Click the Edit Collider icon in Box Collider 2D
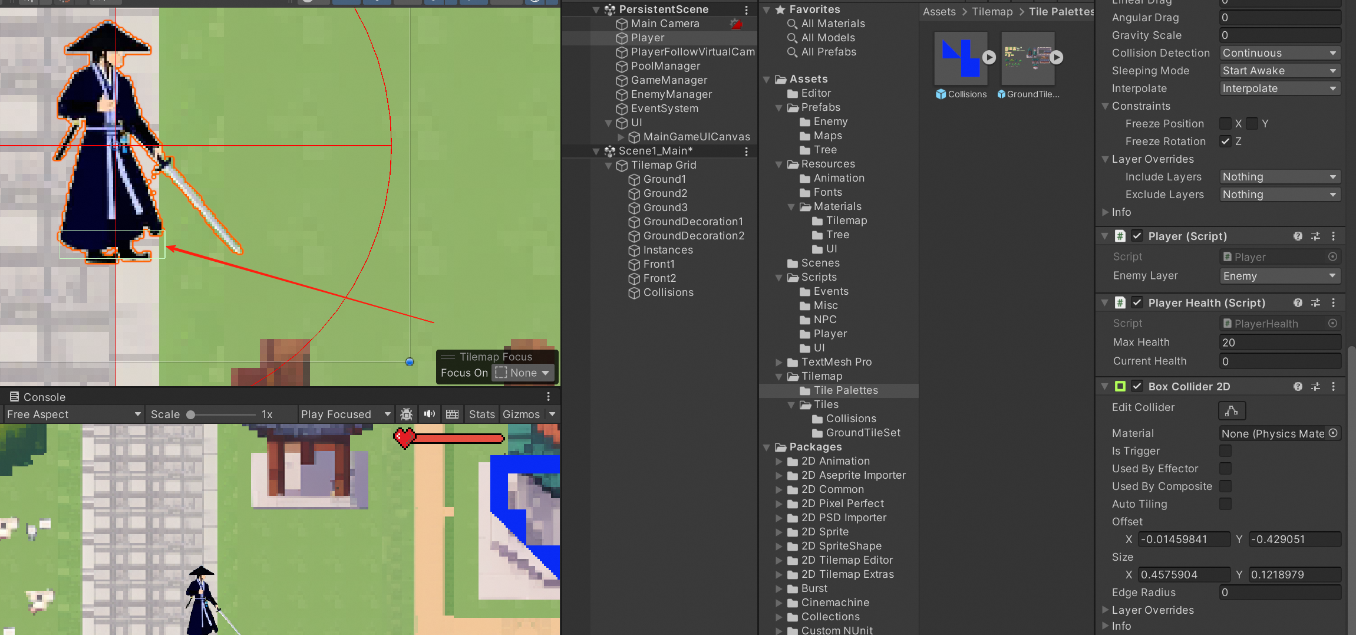The width and height of the screenshot is (1356, 635). [x=1232, y=410]
